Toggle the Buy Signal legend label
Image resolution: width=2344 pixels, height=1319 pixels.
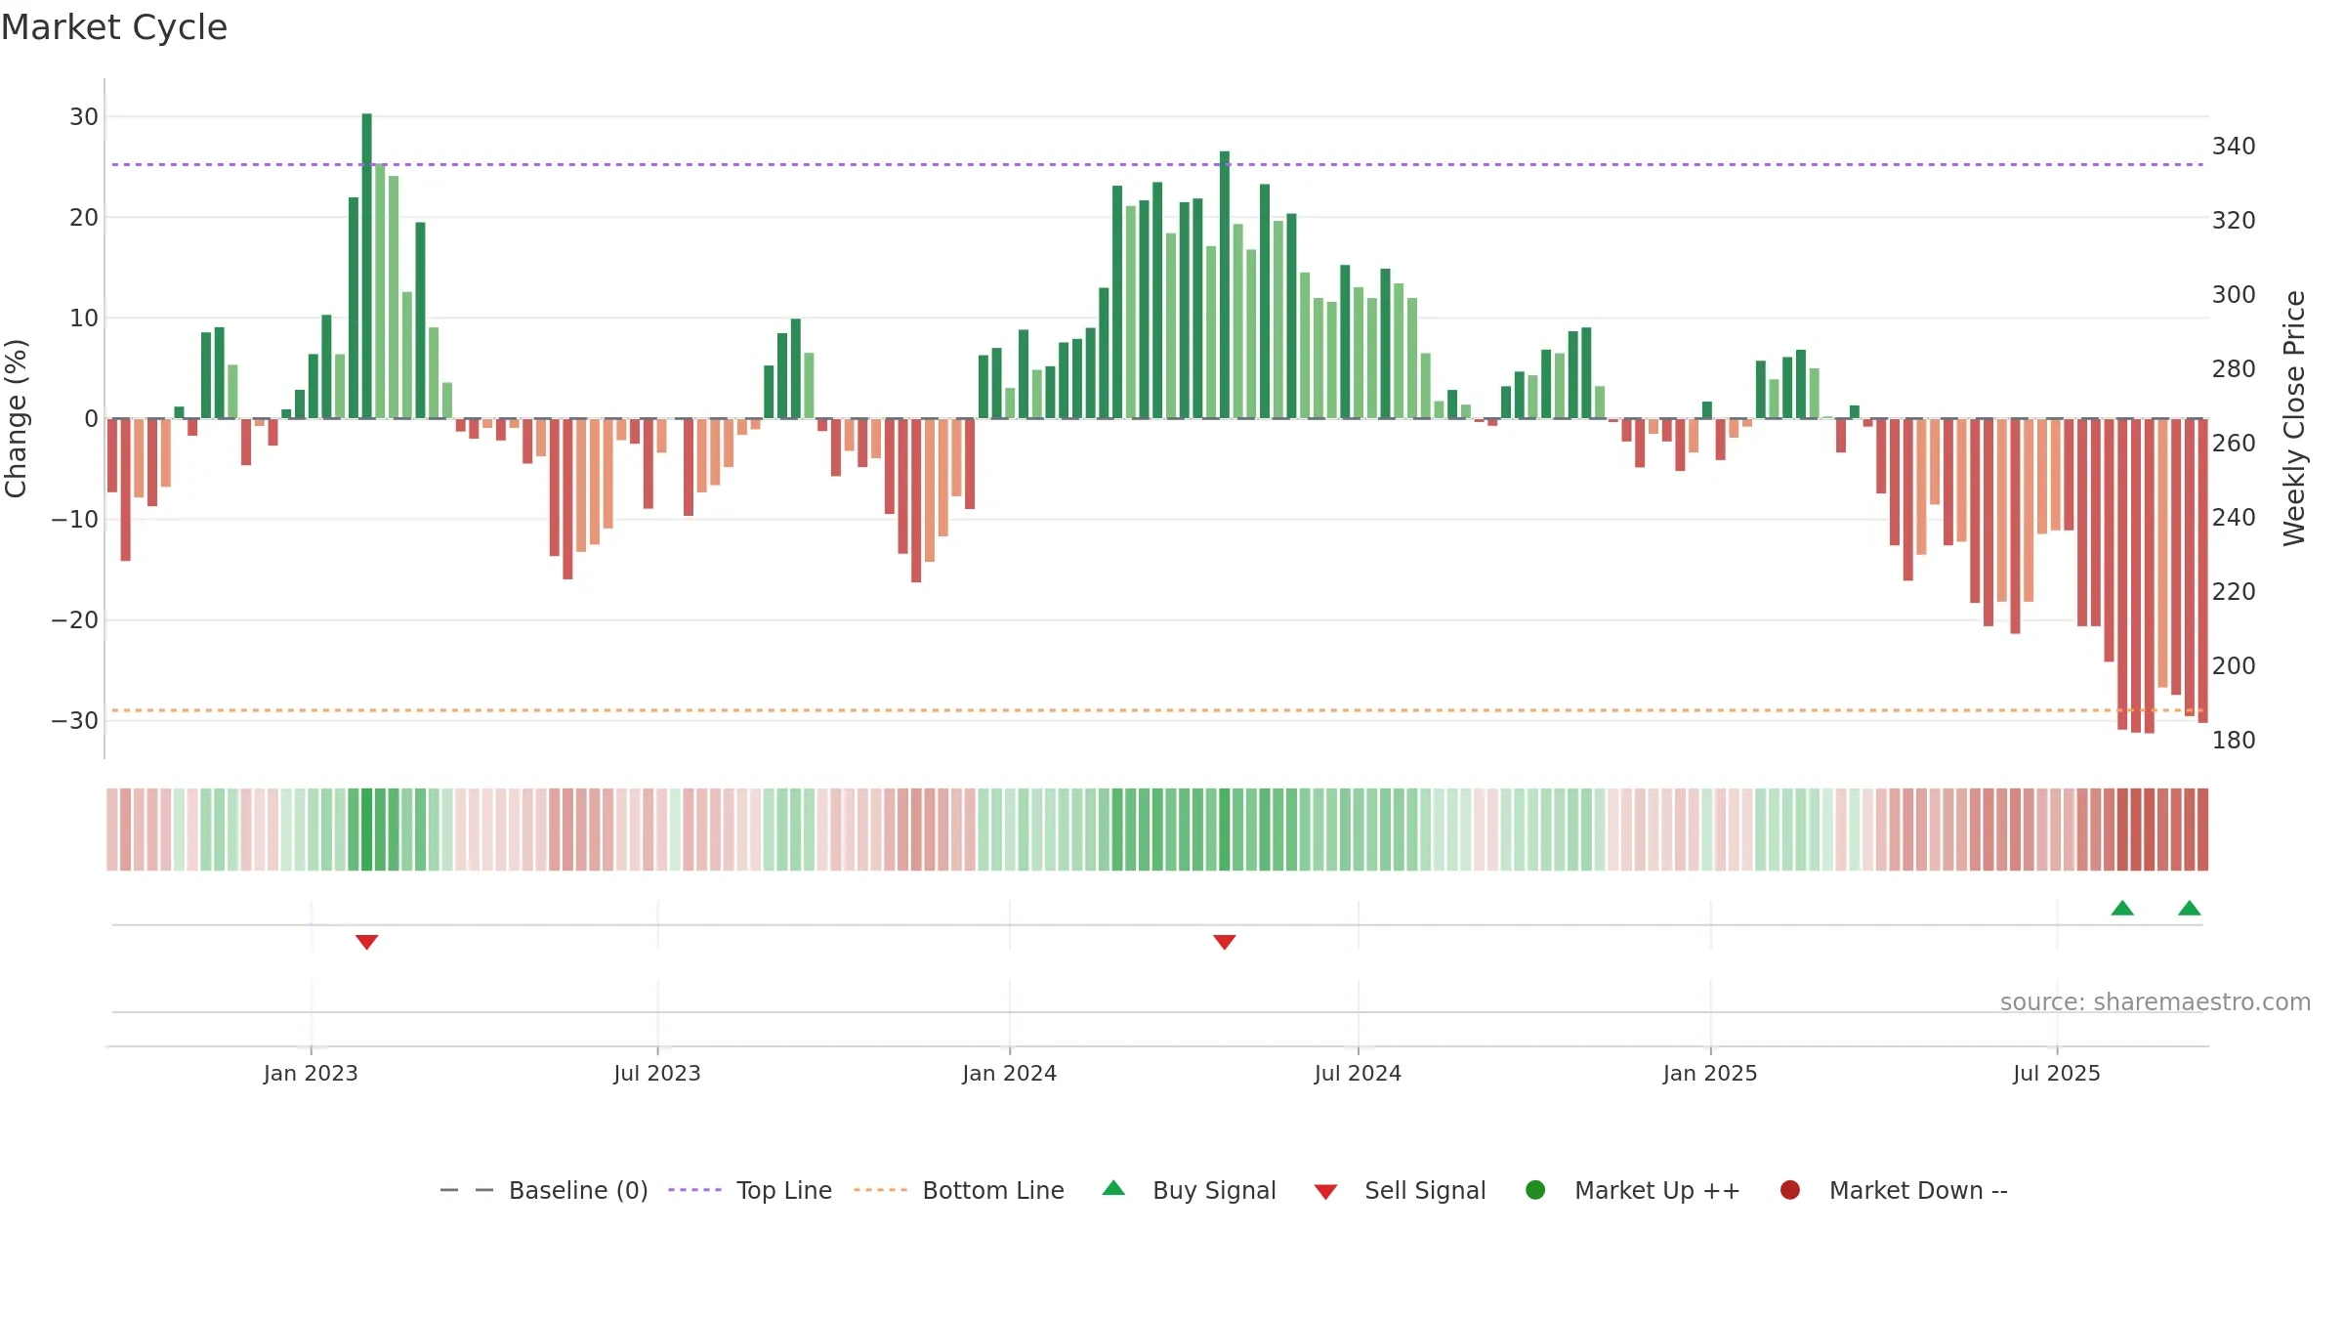(1214, 1190)
